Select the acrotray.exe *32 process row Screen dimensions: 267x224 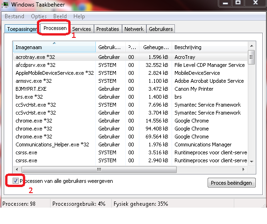(x=130, y=57)
